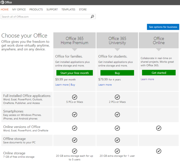Go to the HOME navigation tab
This screenshot has height=163, width=180.
tap(5, 10)
